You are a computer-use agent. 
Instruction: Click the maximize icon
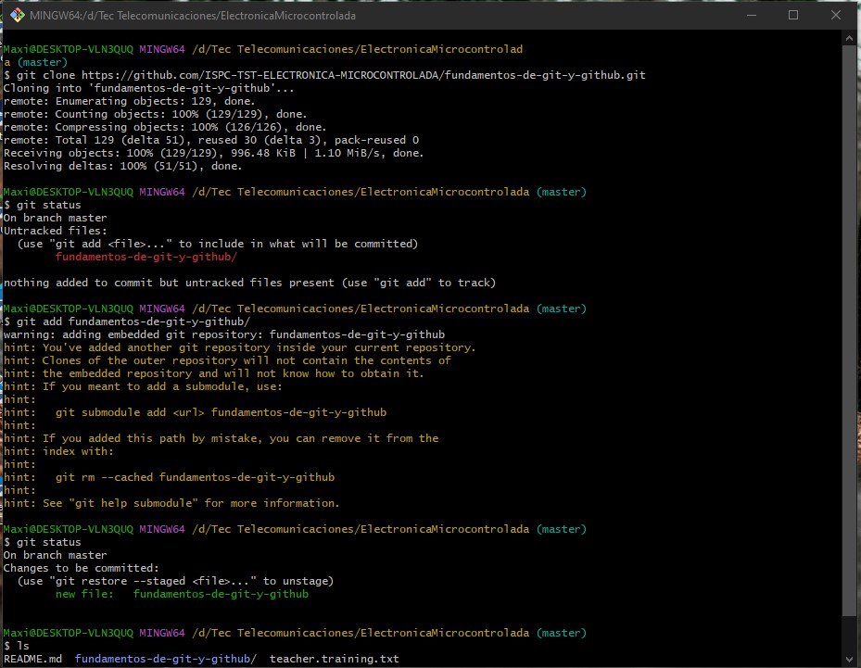tap(793, 15)
